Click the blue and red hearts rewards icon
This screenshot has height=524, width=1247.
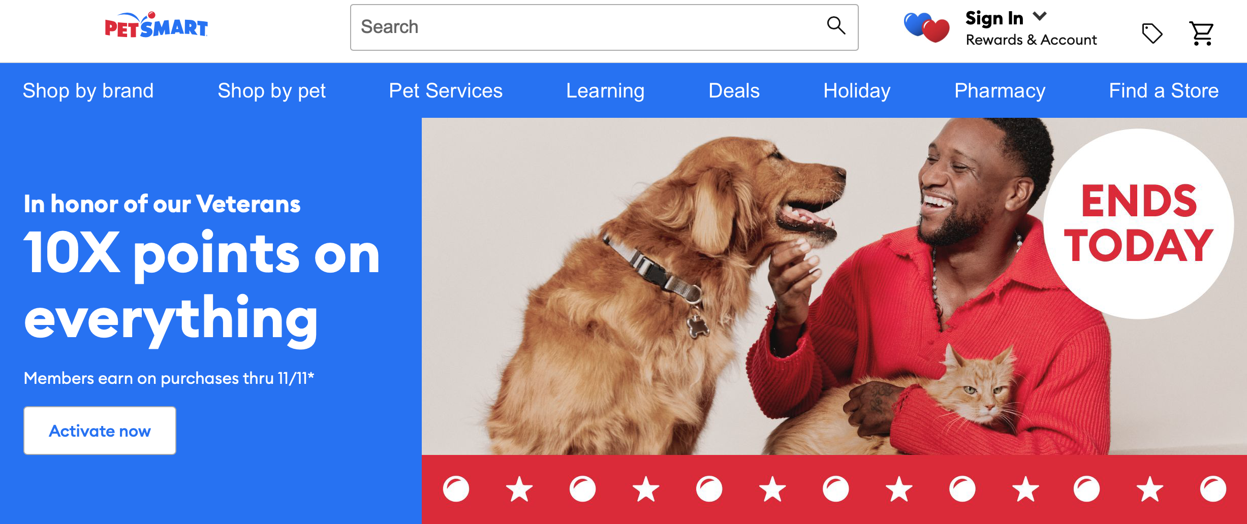(x=926, y=27)
